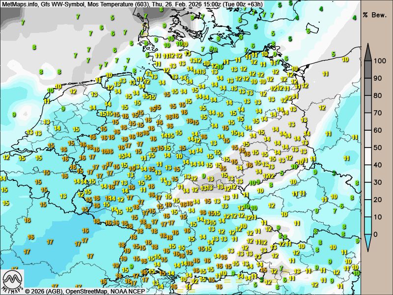The image size is (393, 295).
Task: Click the © 2026 (AGB) copyright notice
Action: [x=44, y=291]
